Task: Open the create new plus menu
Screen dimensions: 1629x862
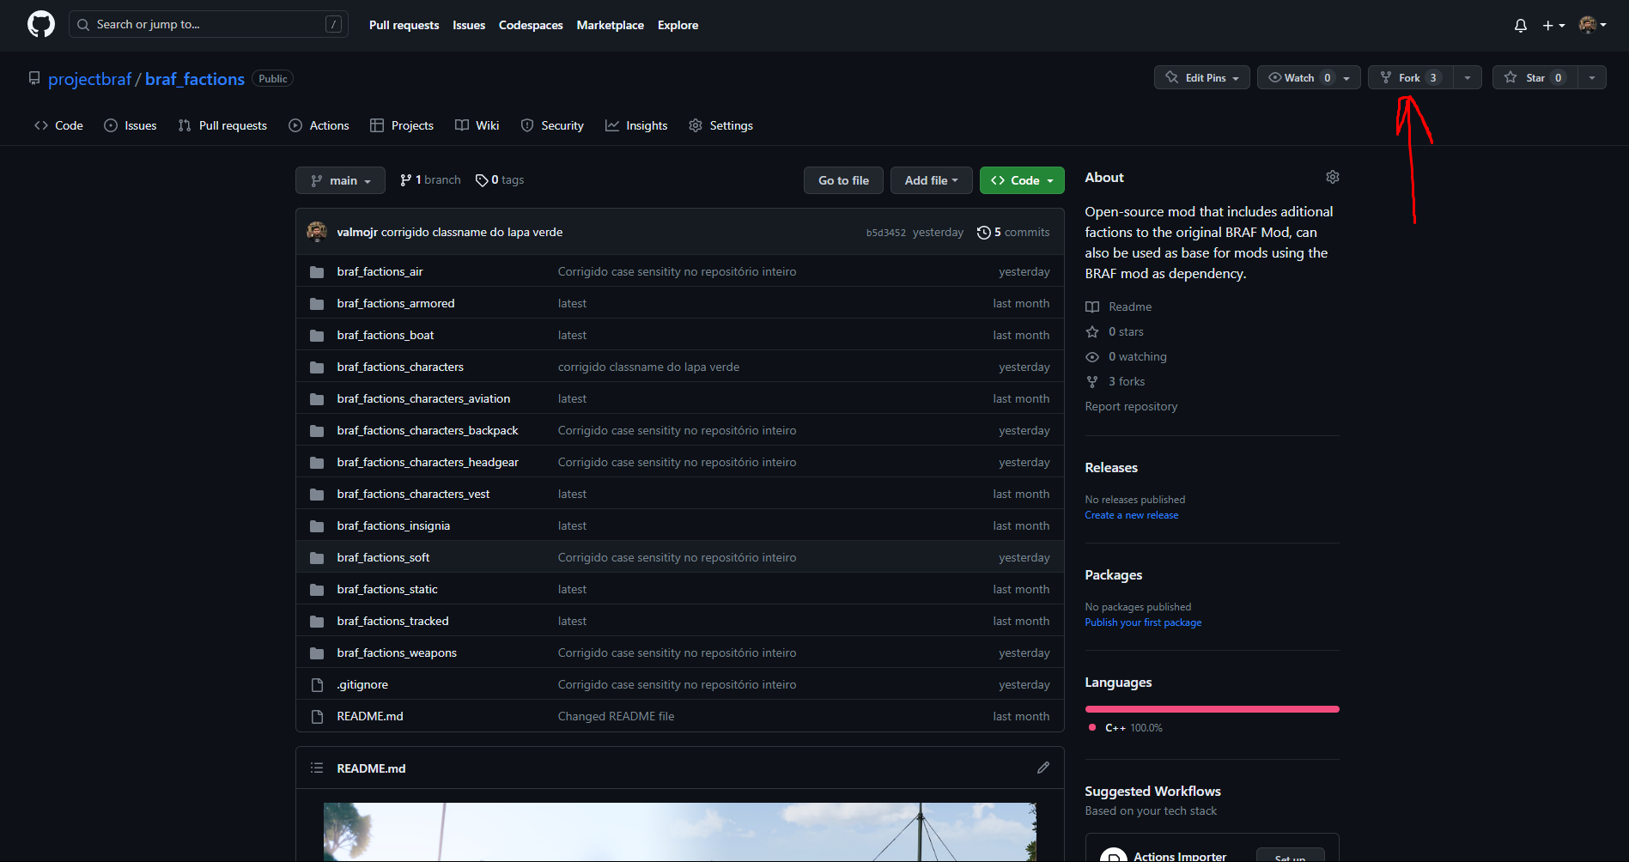Action: (x=1553, y=26)
